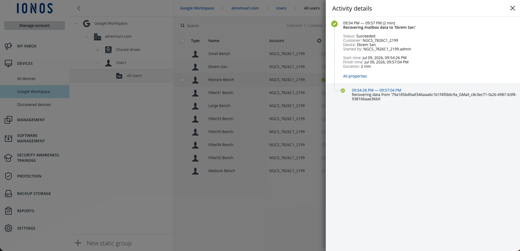Open the Management icon
This screenshot has width=520, height=251.
pyautogui.click(x=8, y=120)
